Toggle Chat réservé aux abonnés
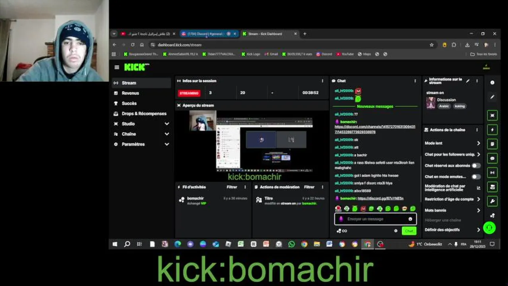The height and width of the screenshot is (286, 508). pyautogui.click(x=476, y=166)
